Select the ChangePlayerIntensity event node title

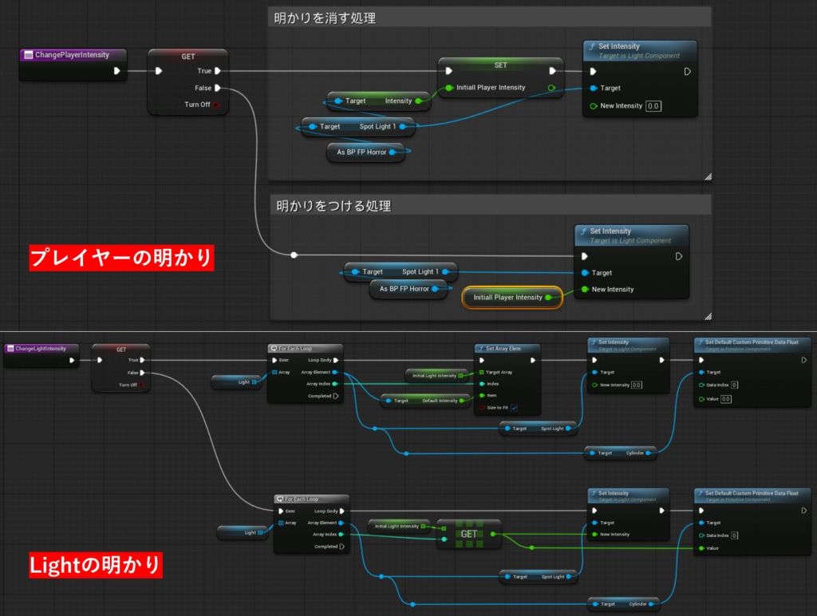(x=73, y=55)
